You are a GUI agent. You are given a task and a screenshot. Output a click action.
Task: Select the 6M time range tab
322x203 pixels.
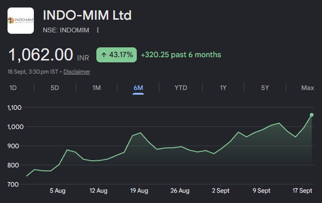[138, 88]
